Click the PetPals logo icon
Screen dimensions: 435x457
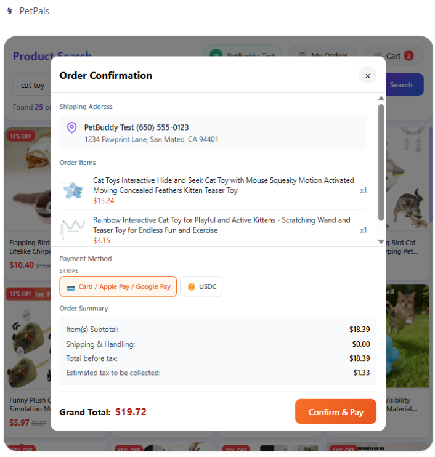[9, 11]
